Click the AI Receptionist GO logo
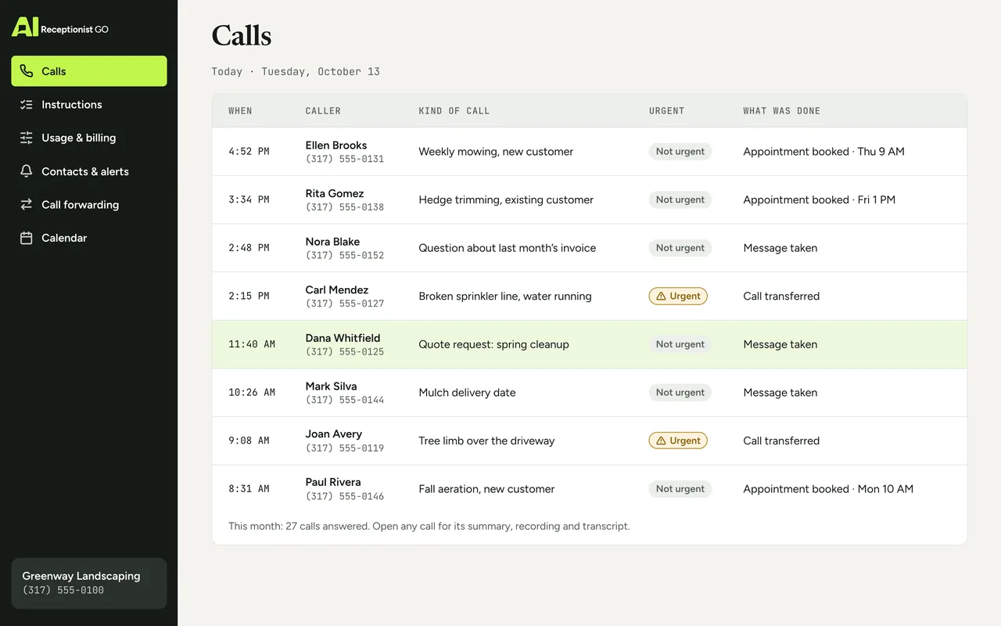1001x626 pixels. 60,27
